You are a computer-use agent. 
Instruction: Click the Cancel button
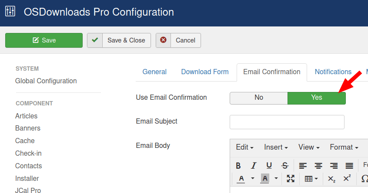(x=178, y=40)
